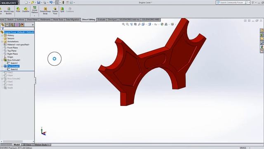This screenshot has width=264, height=149.
Task: Click the Save icon in quick access toolbar
Action: pyautogui.click(x=38, y=2)
